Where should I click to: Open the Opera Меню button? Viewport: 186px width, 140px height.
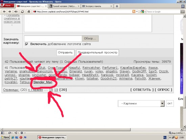(x=7, y=5)
